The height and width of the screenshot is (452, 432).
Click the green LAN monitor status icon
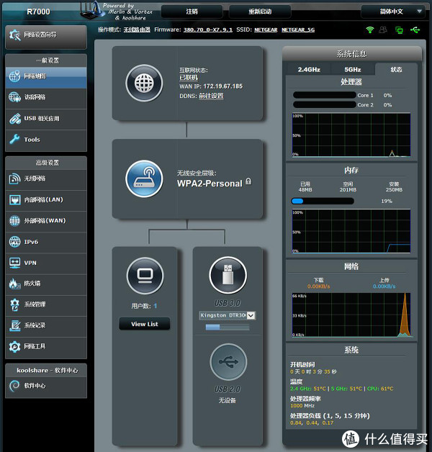coord(400,30)
